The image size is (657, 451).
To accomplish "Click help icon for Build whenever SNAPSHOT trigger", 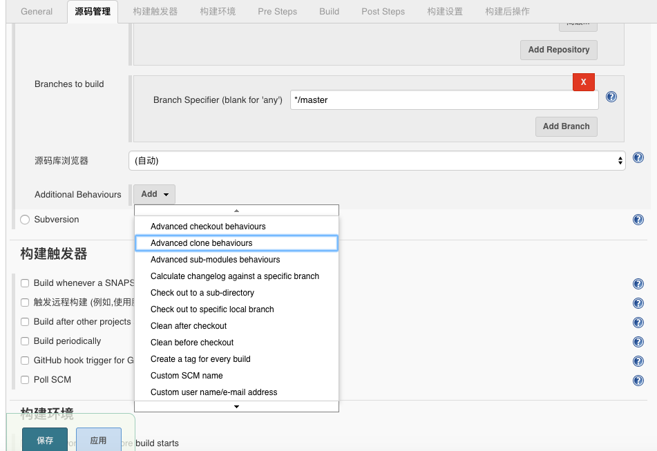I will coord(638,283).
